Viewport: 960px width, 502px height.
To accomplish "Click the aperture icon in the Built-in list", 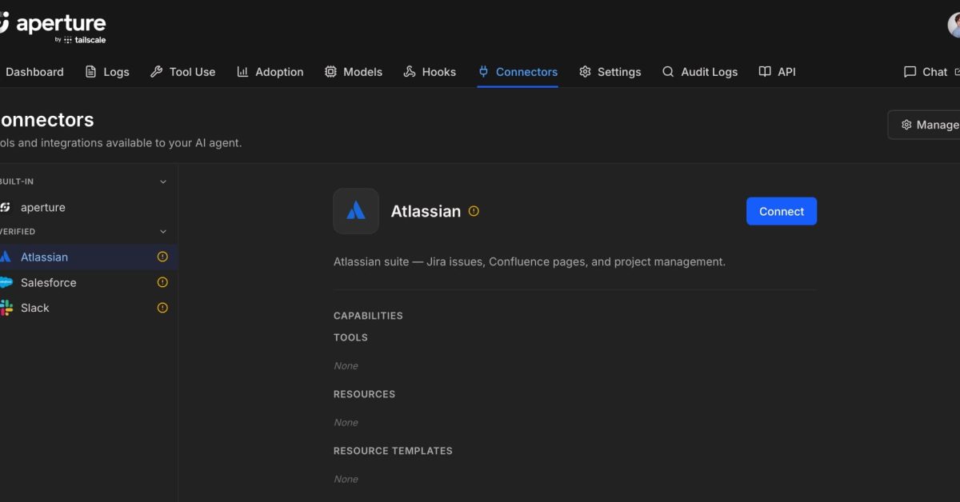I will (6, 207).
